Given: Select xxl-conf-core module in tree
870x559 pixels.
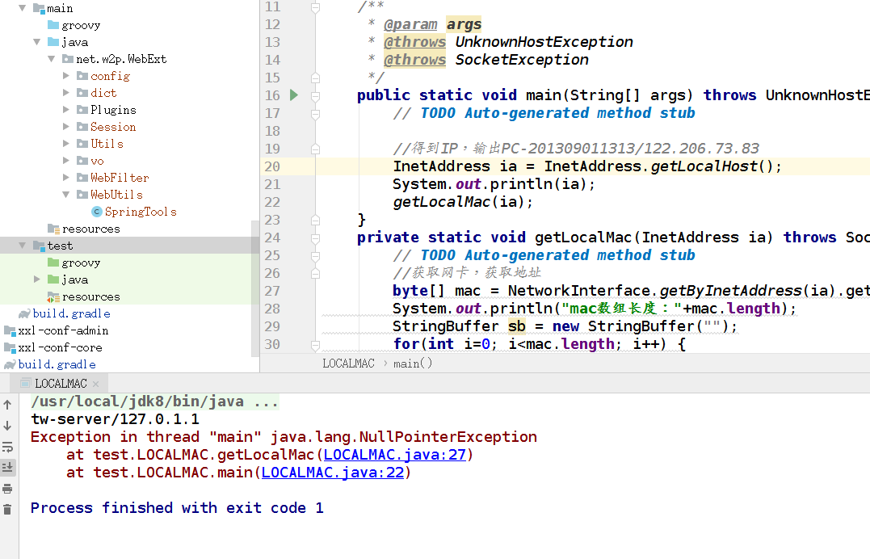Looking at the screenshot, I should [61, 347].
